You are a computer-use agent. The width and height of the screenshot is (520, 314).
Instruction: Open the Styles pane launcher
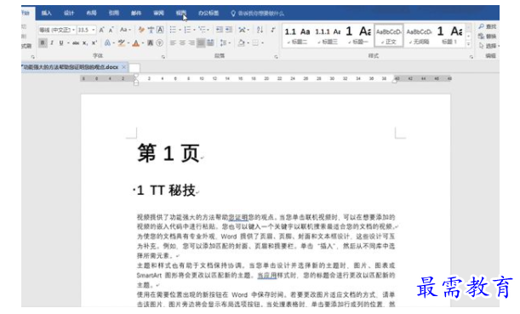tap(471, 57)
